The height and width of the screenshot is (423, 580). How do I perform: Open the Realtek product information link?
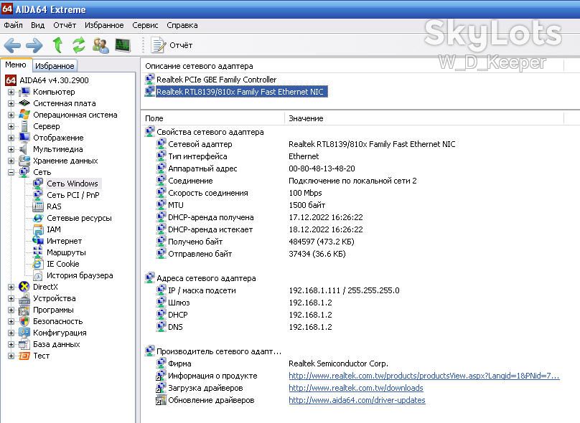pyautogui.click(x=424, y=376)
